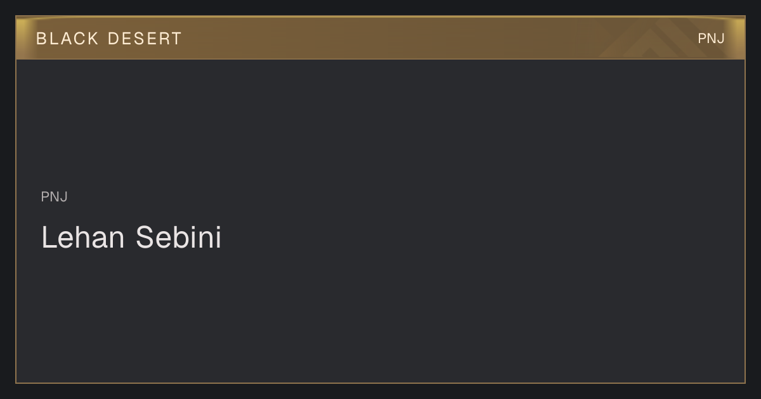Click the dark card body area
761x399 pixels.
click(x=380, y=221)
